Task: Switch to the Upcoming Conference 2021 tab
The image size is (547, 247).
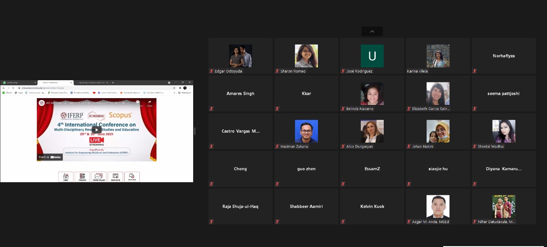Action: [92, 82]
